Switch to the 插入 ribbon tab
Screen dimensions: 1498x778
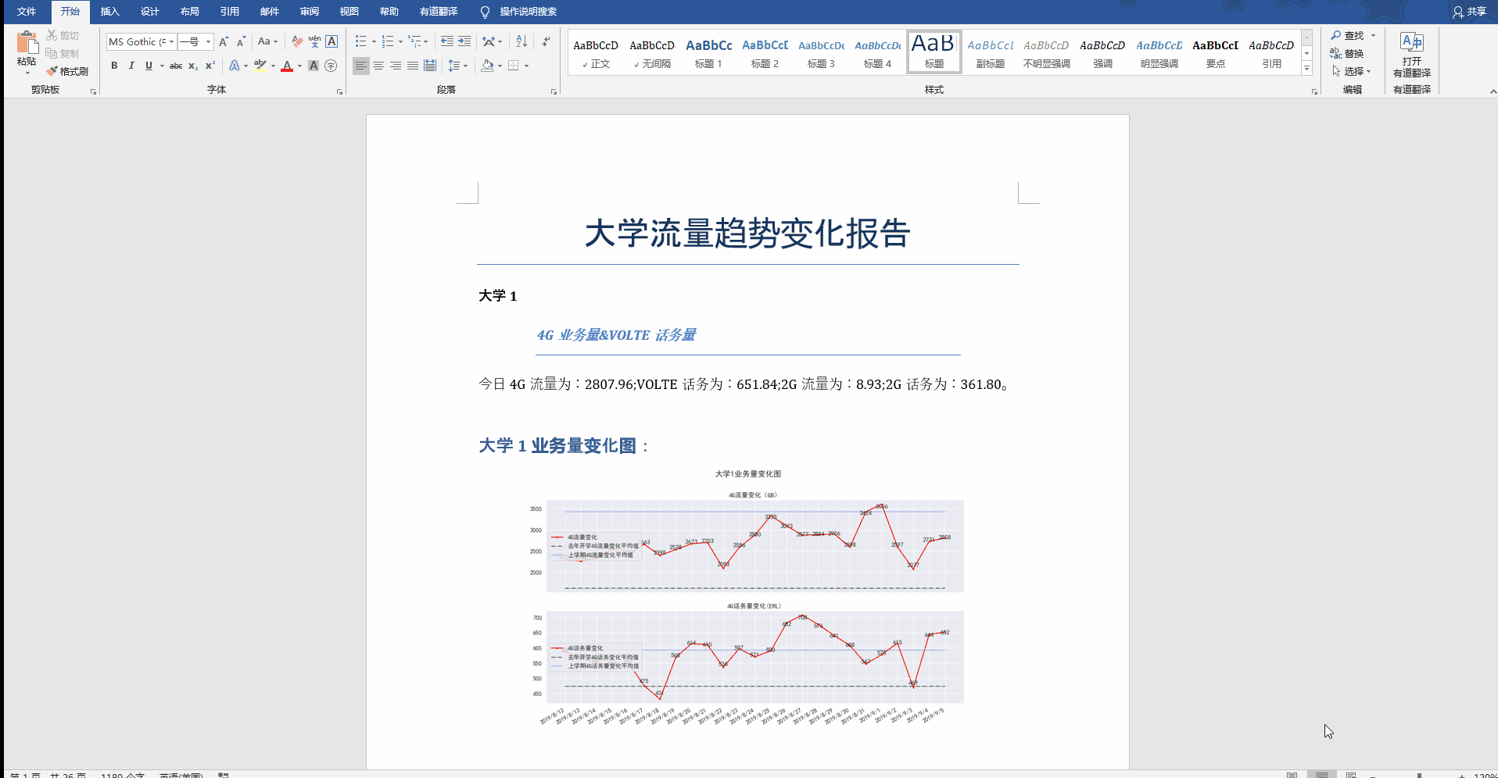[109, 12]
